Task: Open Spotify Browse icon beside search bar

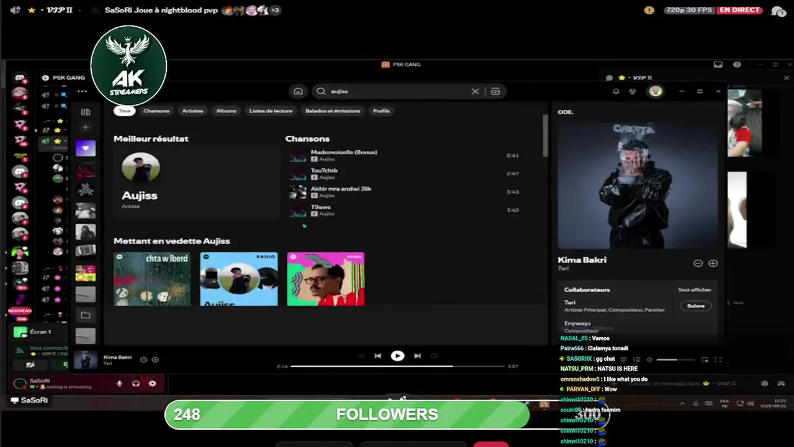Action: [495, 91]
